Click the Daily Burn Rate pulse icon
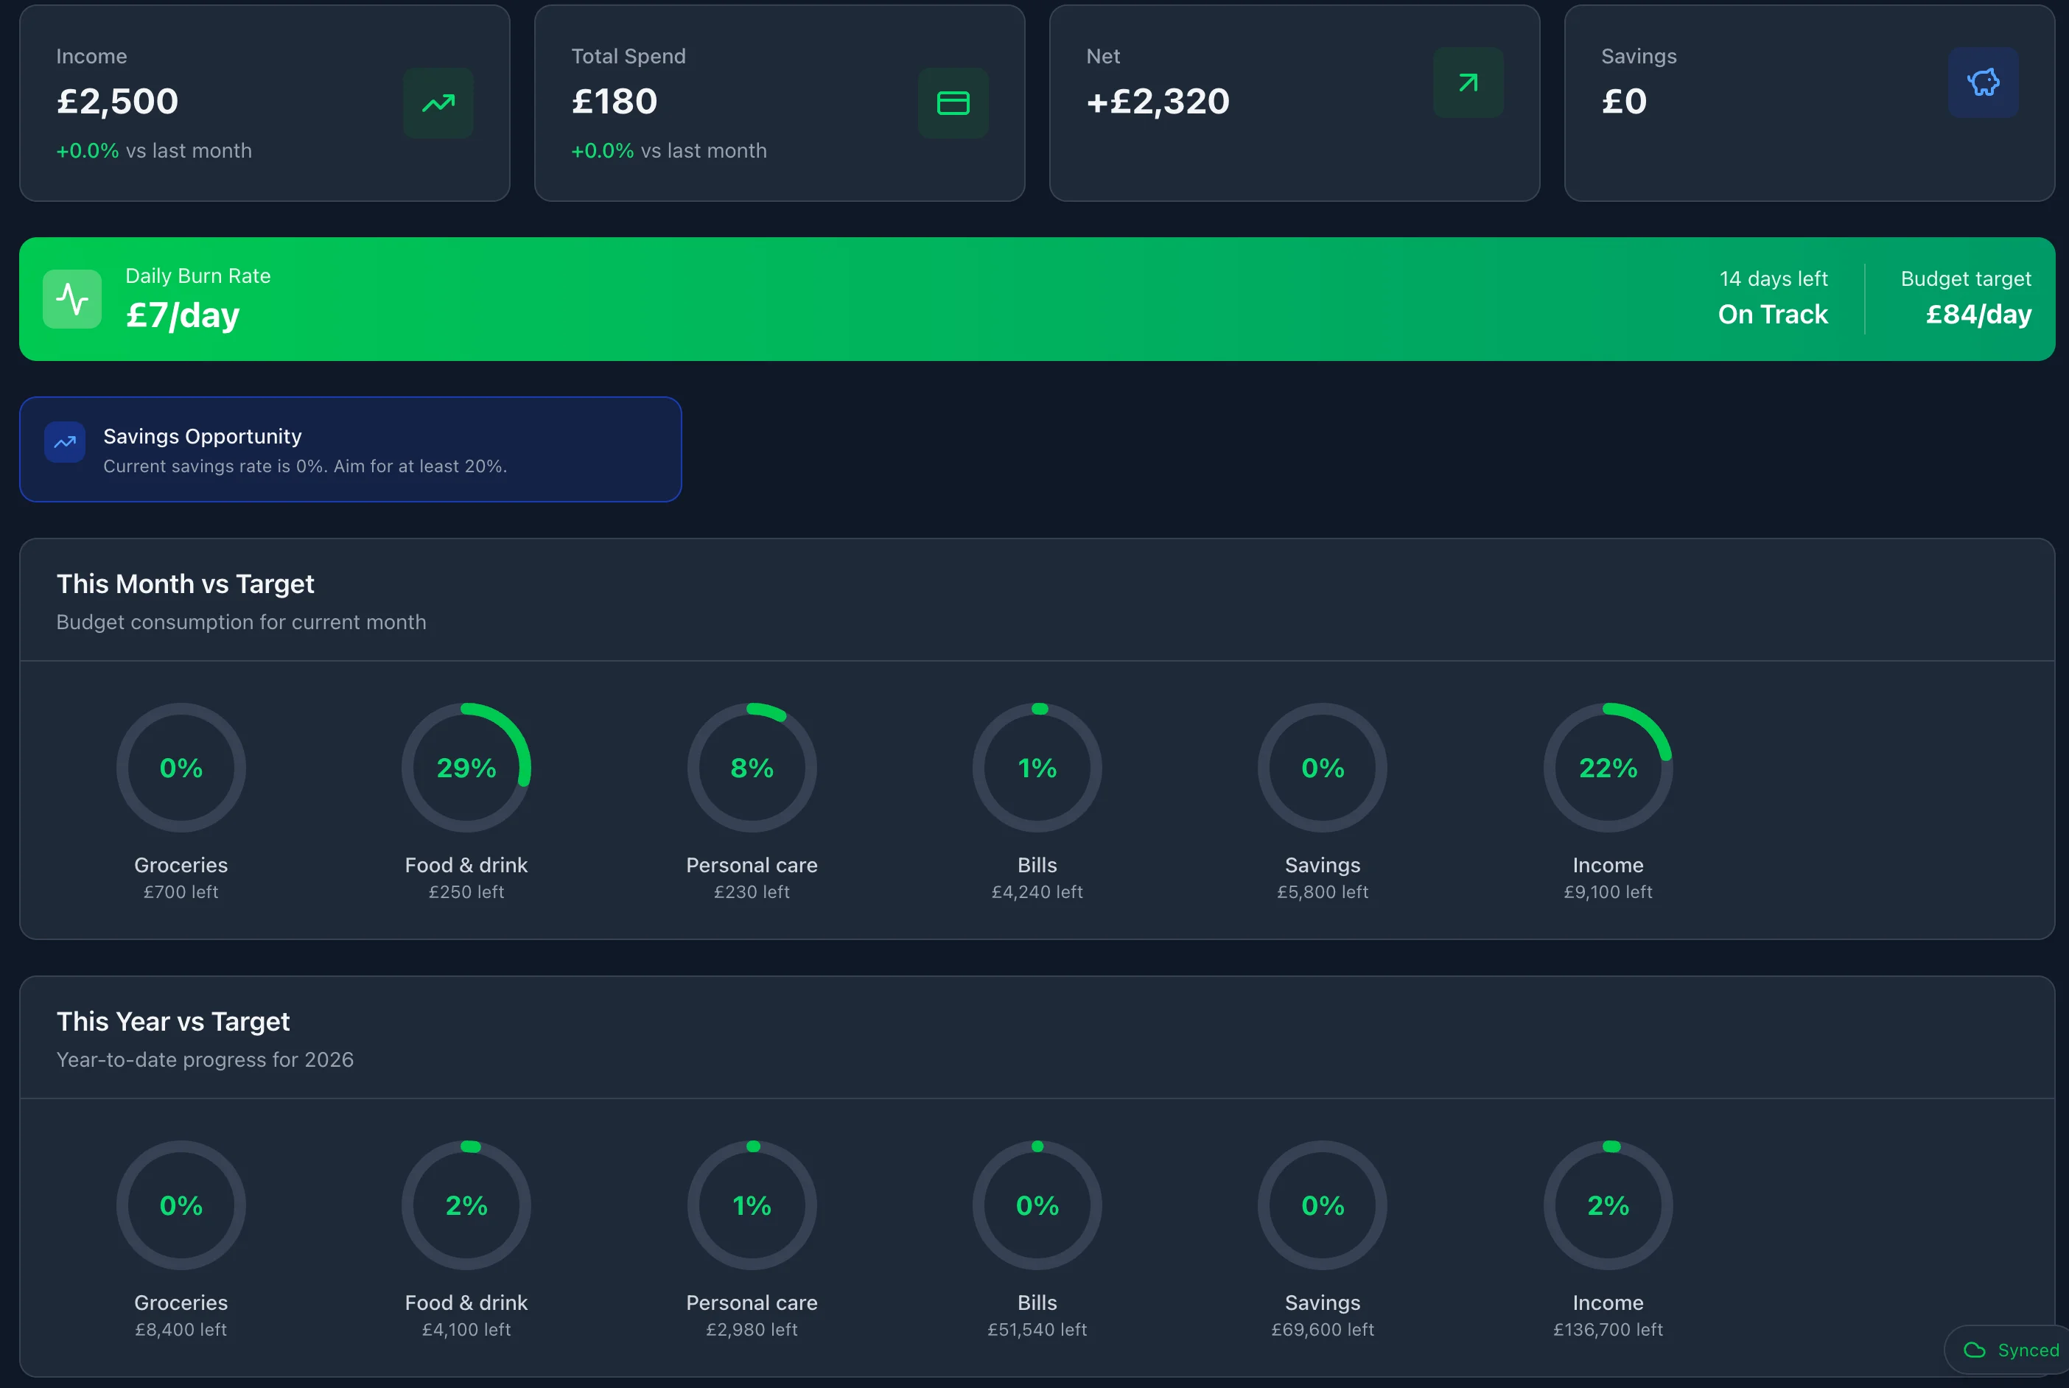The width and height of the screenshot is (2069, 1388). coord(73,299)
